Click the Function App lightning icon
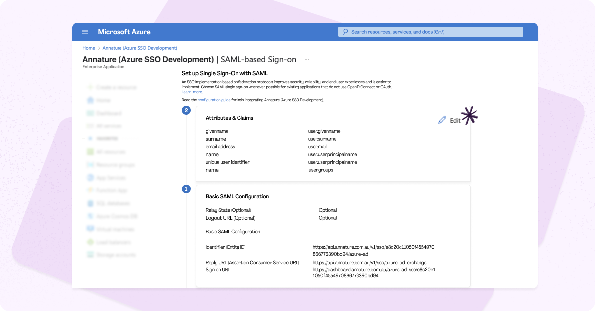Screen dimensions: 595x311 coord(90,190)
